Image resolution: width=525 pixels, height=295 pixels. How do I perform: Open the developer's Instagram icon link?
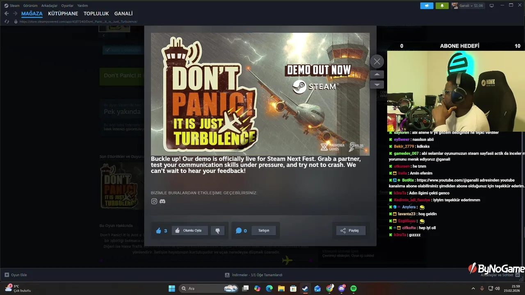point(154,201)
